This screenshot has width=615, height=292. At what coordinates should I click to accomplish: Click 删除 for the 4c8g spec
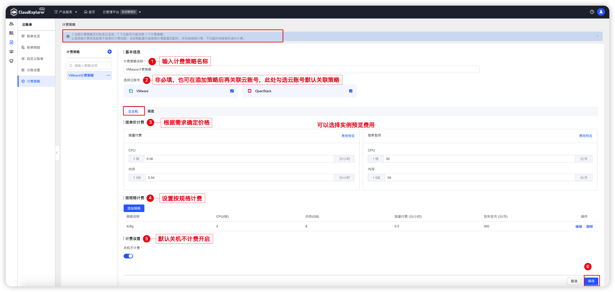590,226
